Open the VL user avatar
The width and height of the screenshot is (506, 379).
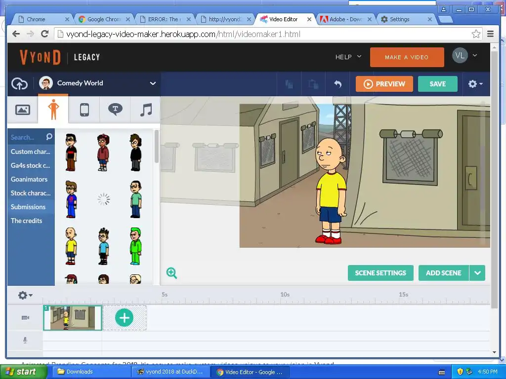(x=460, y=55)
